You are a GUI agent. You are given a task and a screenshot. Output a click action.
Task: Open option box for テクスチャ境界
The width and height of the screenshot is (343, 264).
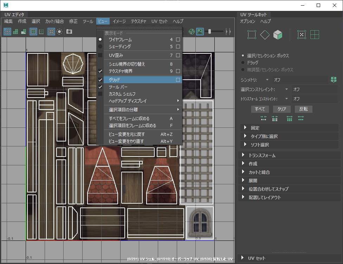coord(178,71)
